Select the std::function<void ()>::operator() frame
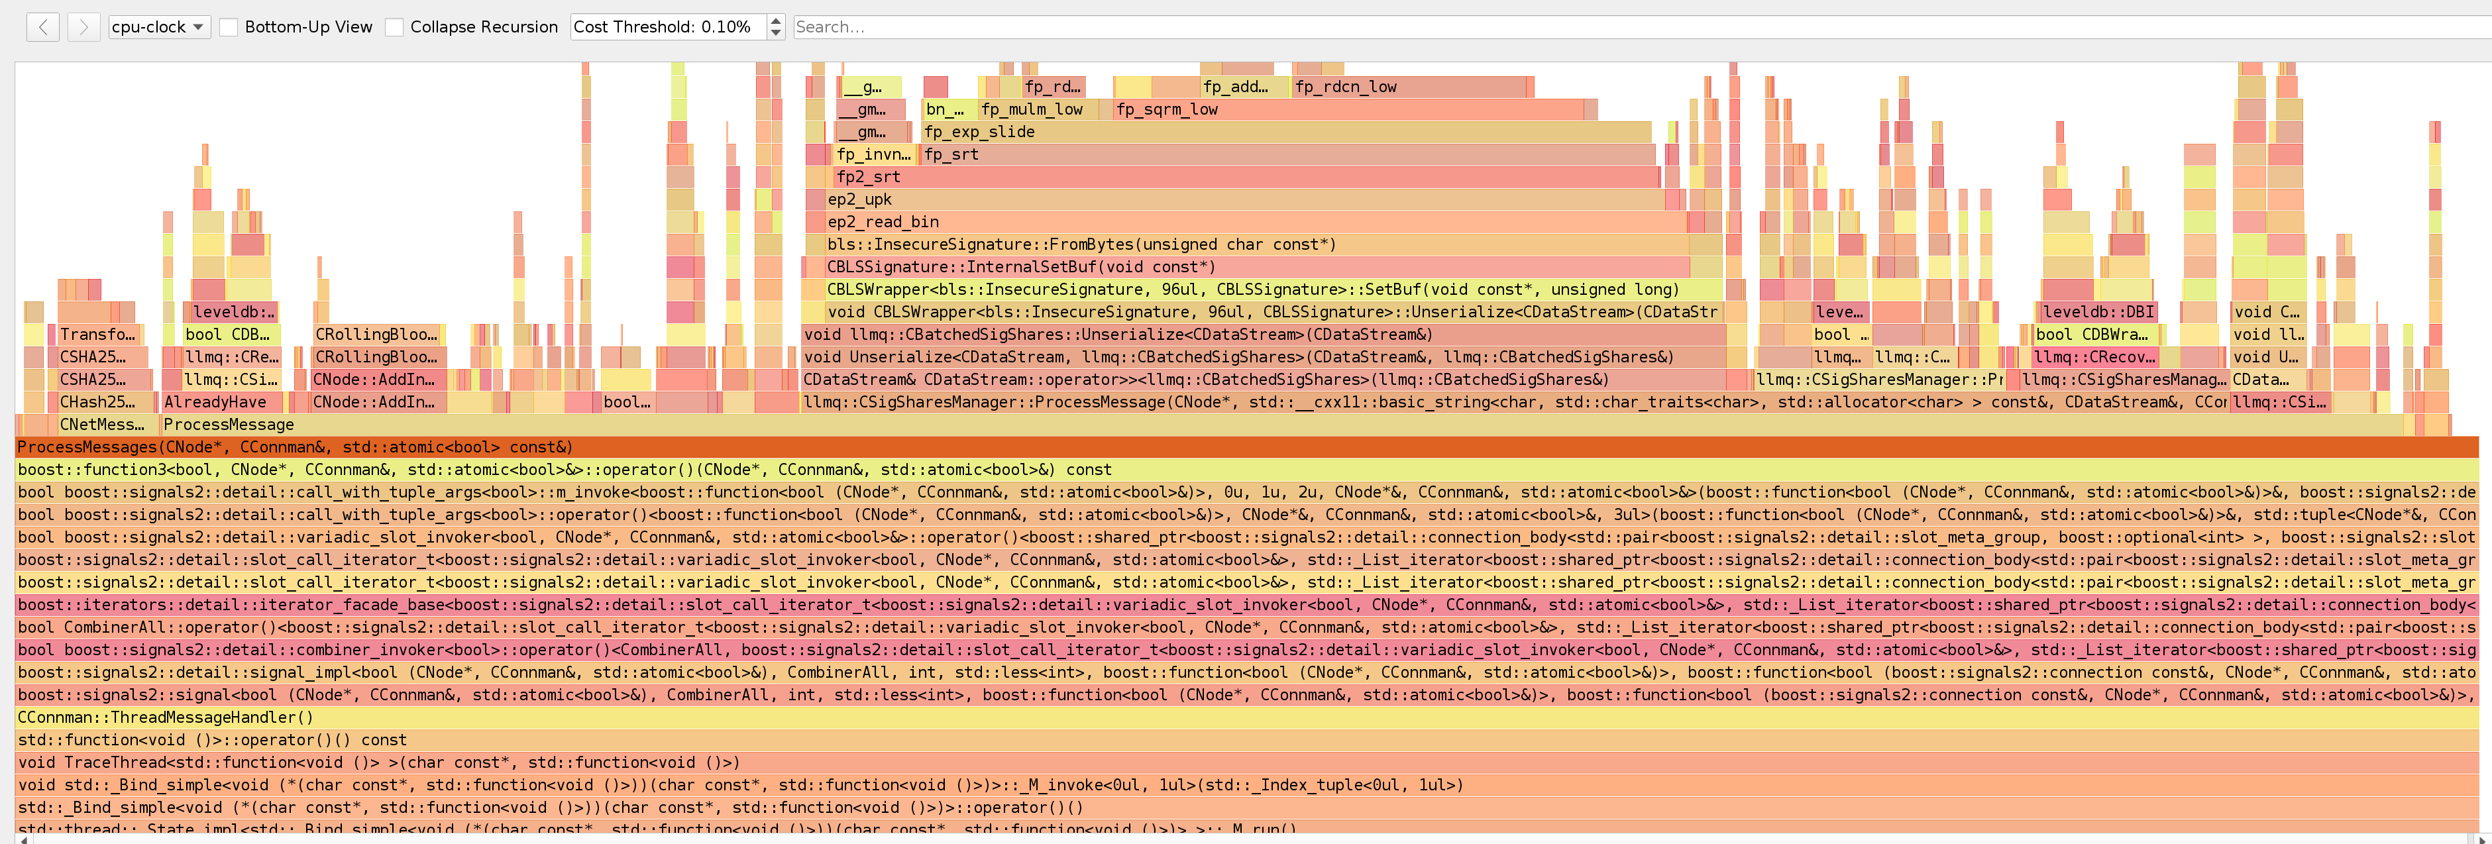The height and width of the screenshot is (844, 2492). pos(1247,739)
